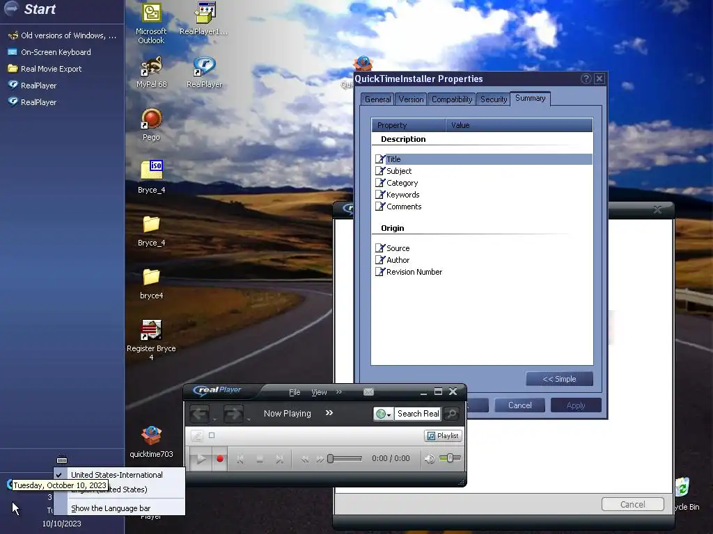Select the Keywords property row
The image size is (713, 534).
coord(483,195)
